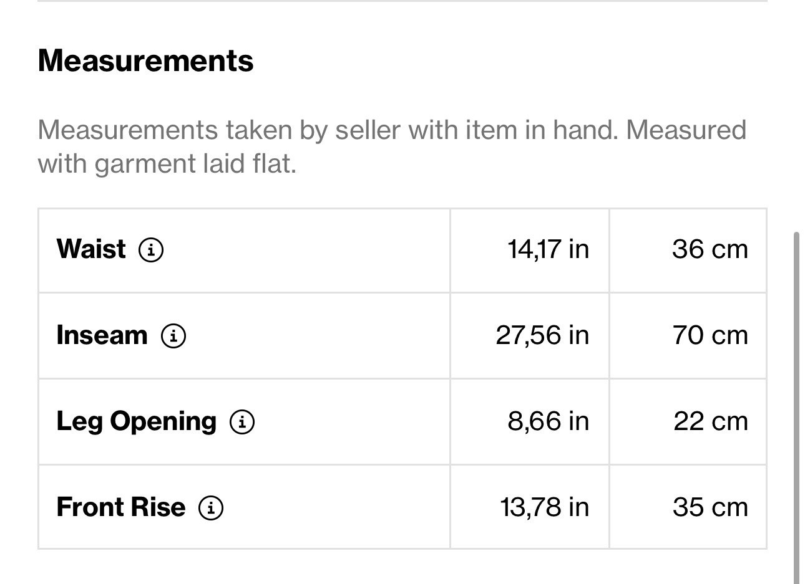Click the 14,17 in waist value

(548, 249)
